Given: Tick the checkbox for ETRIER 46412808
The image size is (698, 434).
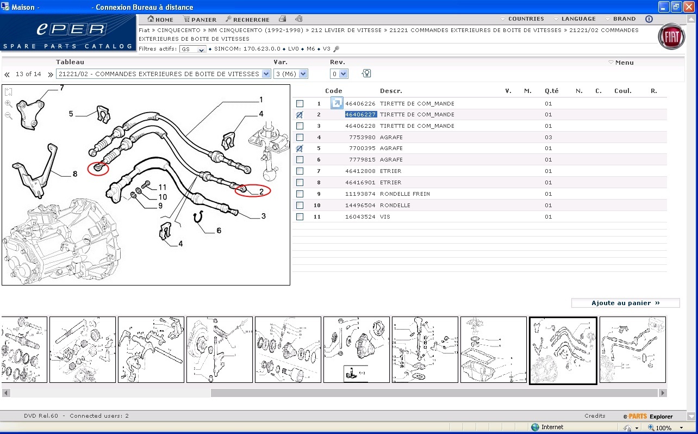Looking at the screenshot, I should (x=300, y=171).
